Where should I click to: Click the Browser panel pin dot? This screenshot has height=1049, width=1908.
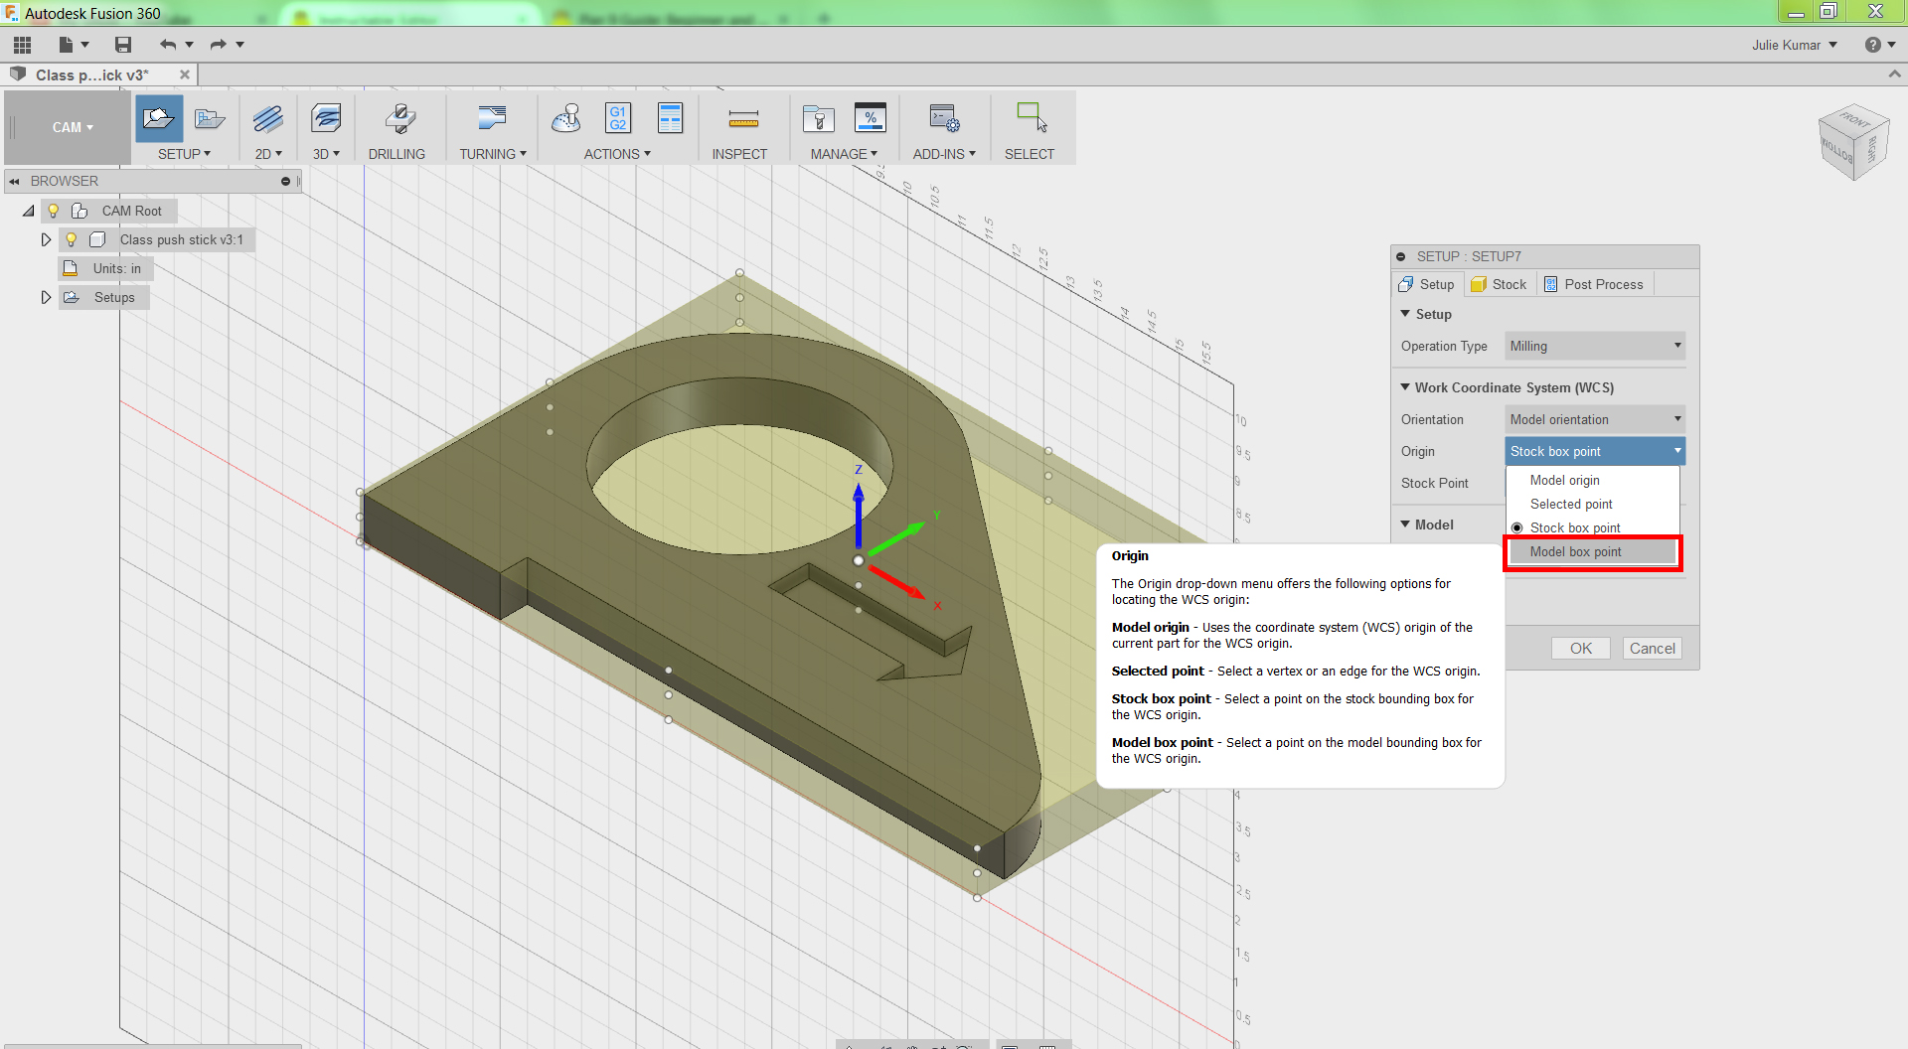(x=286, y=181)
